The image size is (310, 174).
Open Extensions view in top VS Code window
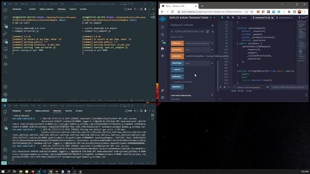click(5, 41)
